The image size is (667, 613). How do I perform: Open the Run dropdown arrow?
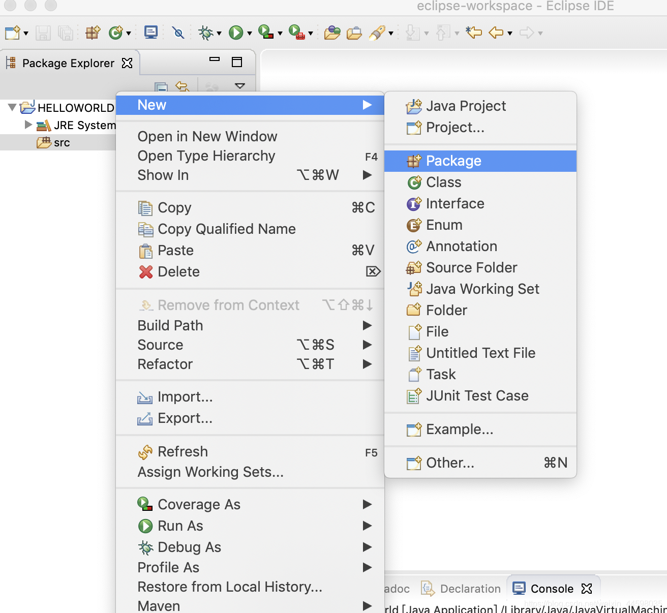click(x=250, y=34)
